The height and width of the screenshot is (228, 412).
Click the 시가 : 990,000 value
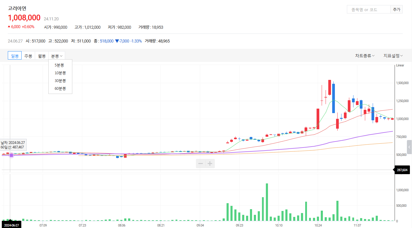[x=56, y=27]
